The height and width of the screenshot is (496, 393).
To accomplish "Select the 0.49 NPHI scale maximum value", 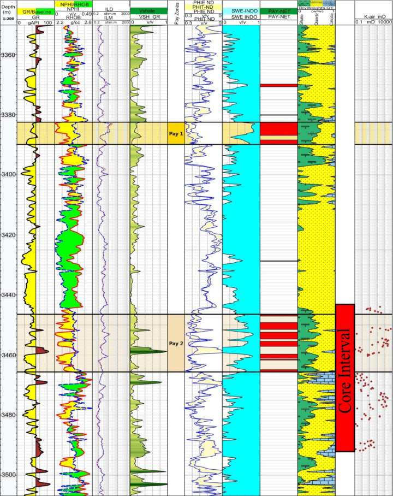I will click(x=86, y=14).
